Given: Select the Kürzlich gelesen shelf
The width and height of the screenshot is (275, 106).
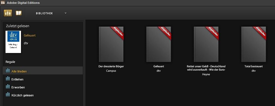Looking at the screenshot, I should pos(43,95).
